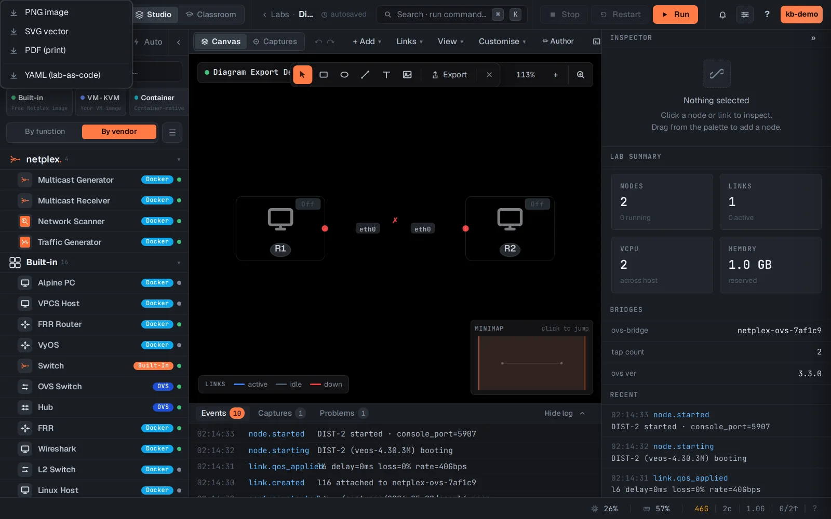This screenshot has width=831, height=519.
Task: Select the R2 node on the canvas
Action: tap(510, 228)
